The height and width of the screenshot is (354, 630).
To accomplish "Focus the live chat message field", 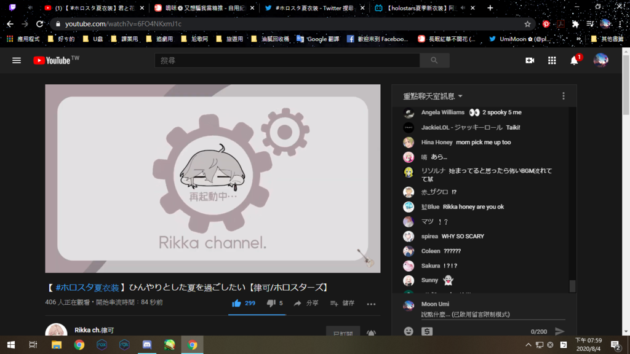I will click(x=493, y=315).
